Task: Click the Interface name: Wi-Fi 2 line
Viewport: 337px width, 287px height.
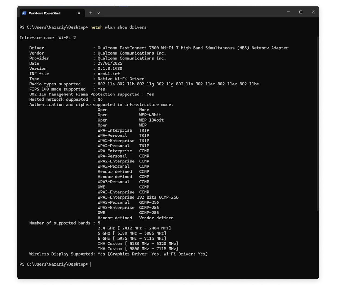Action: pyautogui.click(x=48, y=37)
